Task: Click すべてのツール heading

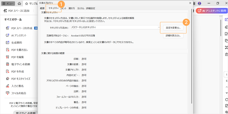Action: coord(13,19)
